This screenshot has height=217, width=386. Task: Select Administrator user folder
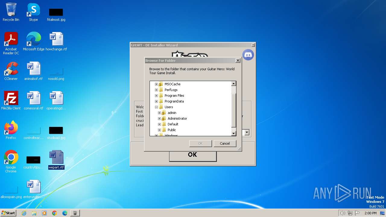pos(177,118)
